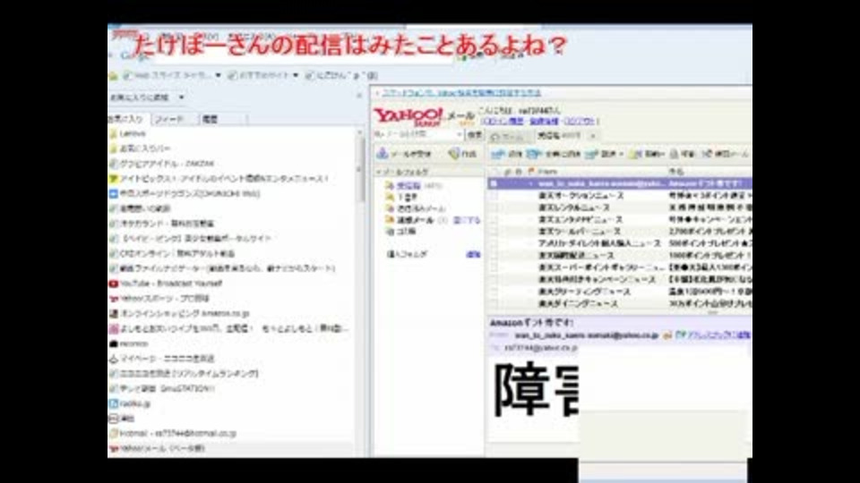Check the 楽天ツールバーニュース message checkbox

click(x=494, y=232)
